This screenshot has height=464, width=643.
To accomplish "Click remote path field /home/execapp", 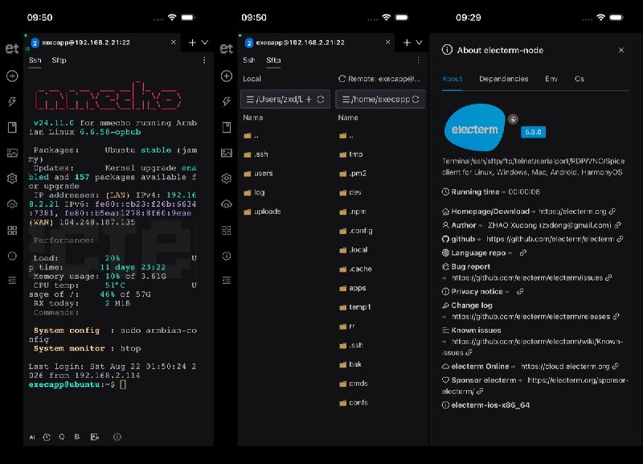I will click(380, 99).
